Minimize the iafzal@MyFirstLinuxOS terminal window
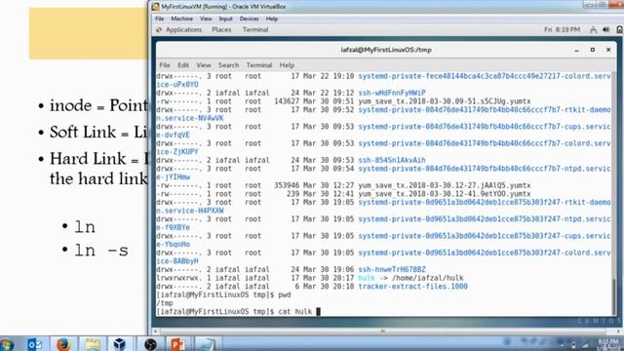Viewport: 624px width, 351px height. pos(576,50)
